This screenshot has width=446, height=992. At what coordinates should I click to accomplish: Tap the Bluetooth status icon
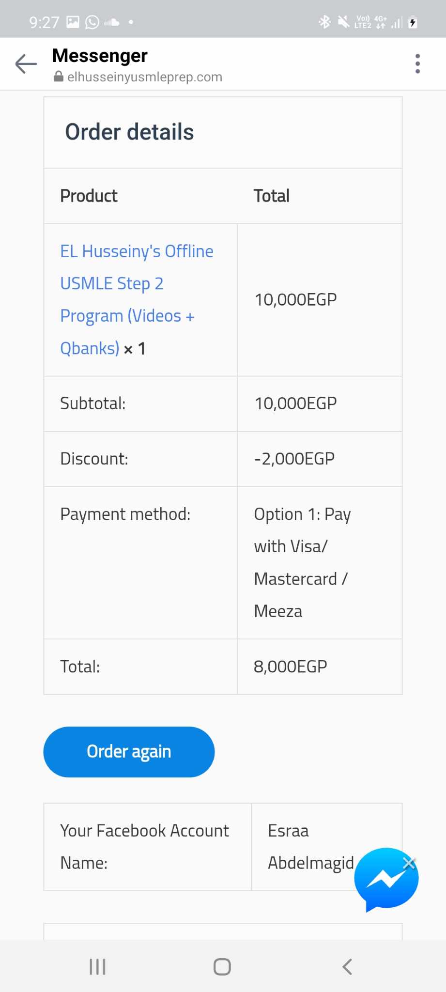point(324,22)
